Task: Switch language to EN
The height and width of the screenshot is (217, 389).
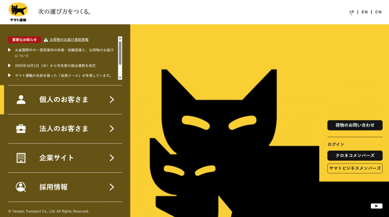Action: tap(364, 12)
